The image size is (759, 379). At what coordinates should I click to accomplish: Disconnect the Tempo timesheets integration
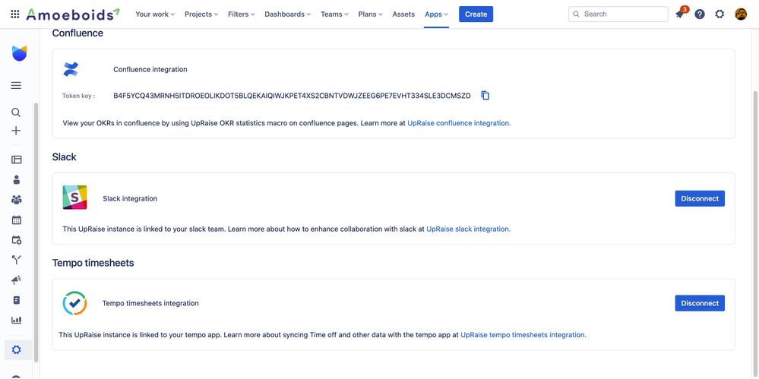(700, 303)
